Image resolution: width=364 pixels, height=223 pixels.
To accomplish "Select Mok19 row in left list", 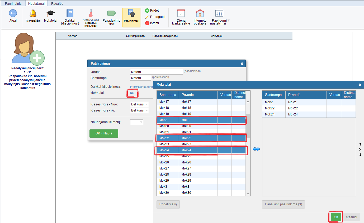I will (x=201, y=114).
